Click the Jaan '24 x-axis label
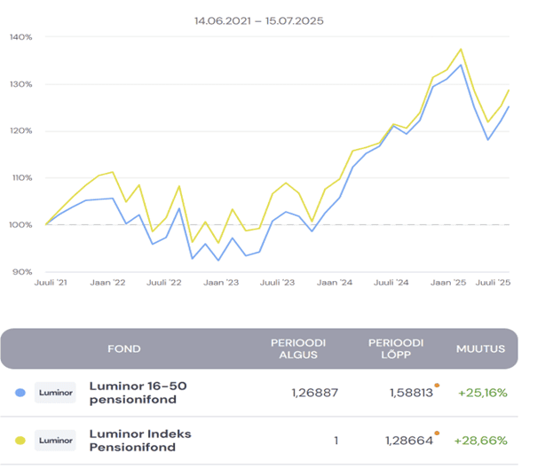The width and height of the screenshot is (537, 476). click(x=335, y=283)
